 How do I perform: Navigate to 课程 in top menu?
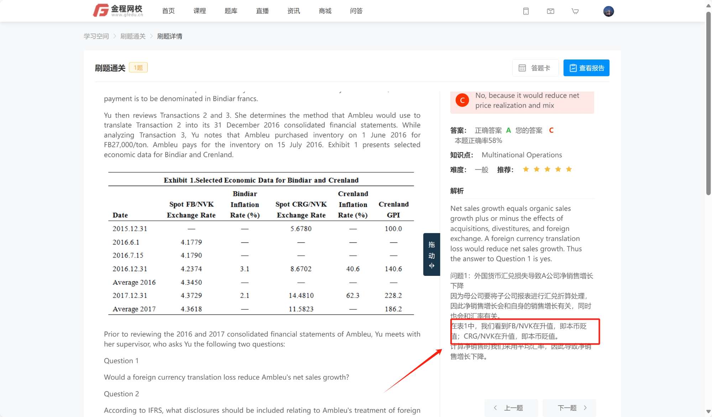[x=200, y=11]
